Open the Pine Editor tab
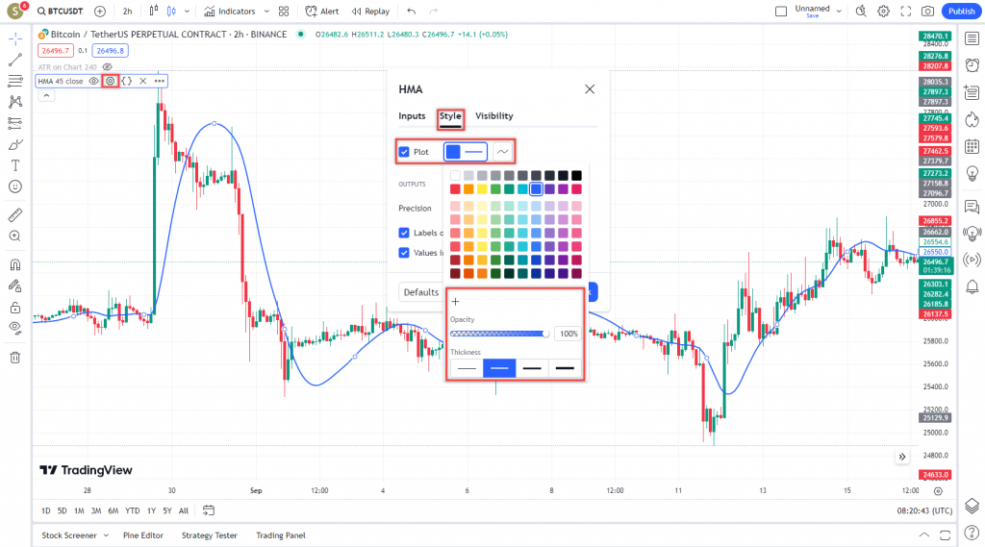985x547 pixels. pos(143,535)
